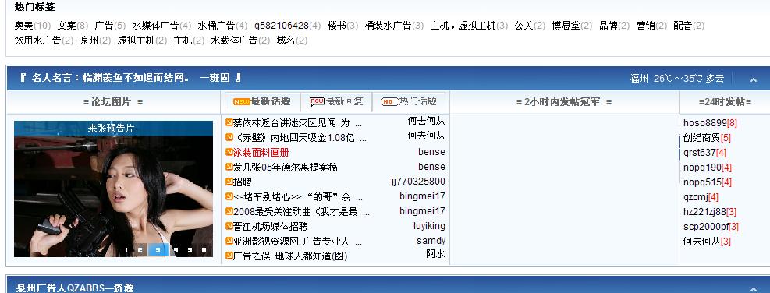This screenshot has width=770, height=293.
Task: Select the 博思堂 hot tag
Action: (x=566, y=26)
